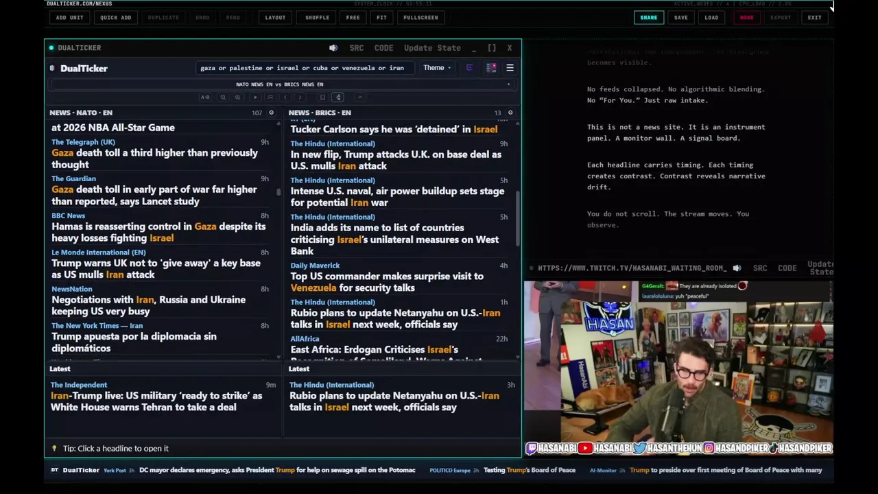
Task: Click the search query input field
Action: [305, 68]
